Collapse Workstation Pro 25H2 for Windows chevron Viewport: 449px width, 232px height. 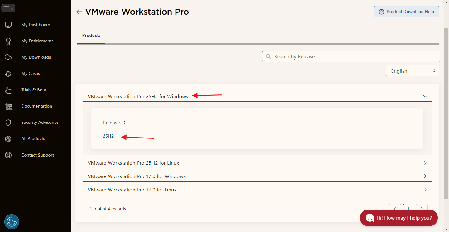(x=425, y=96)
